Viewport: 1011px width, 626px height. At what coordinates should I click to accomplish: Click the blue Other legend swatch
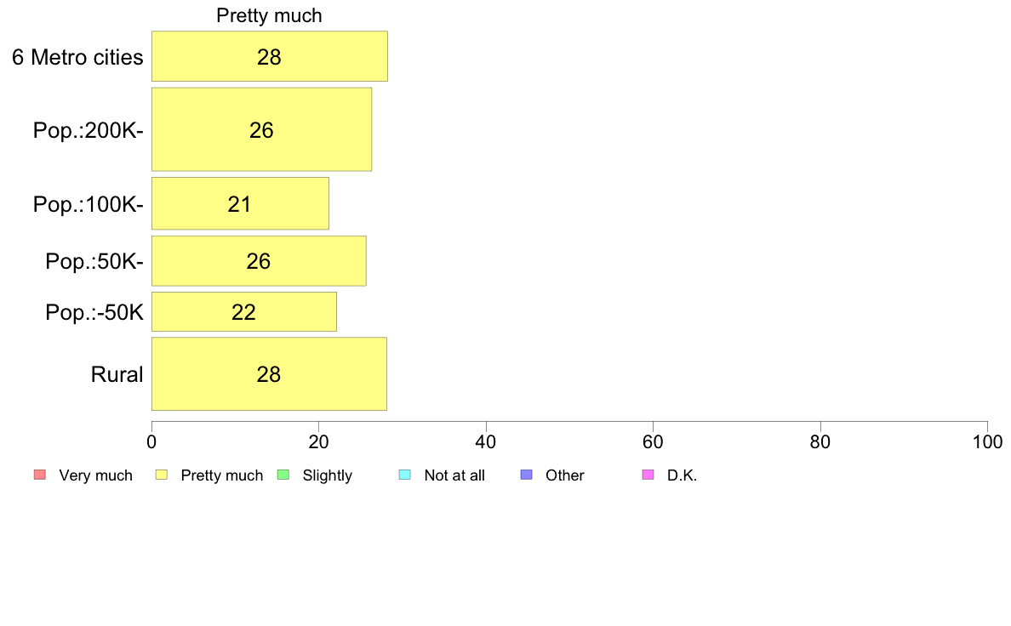coord(526,475)
